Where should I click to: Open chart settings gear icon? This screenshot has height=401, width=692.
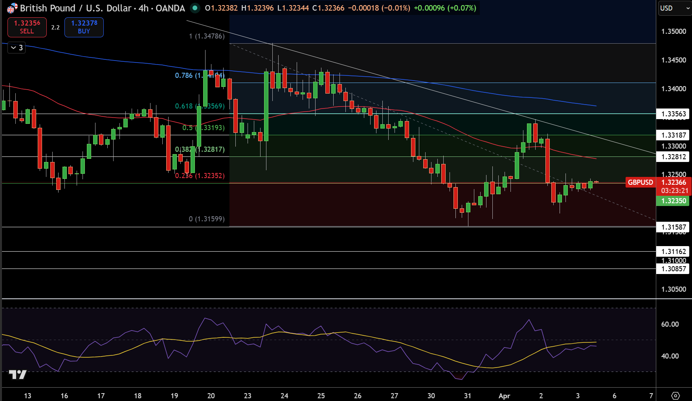tap(675, 395)
